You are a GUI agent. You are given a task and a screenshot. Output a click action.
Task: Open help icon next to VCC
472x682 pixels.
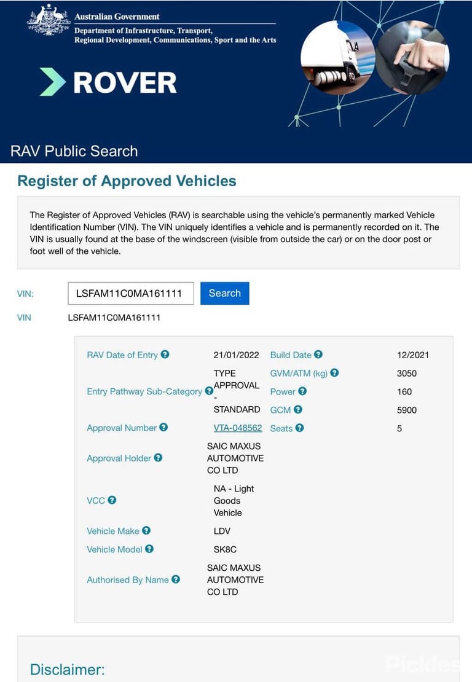[112, 500]
